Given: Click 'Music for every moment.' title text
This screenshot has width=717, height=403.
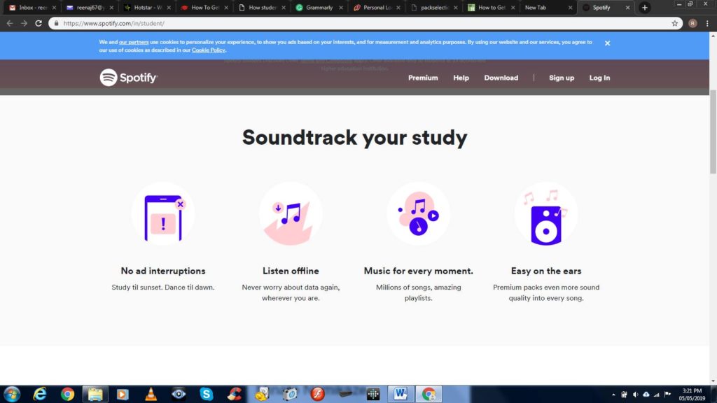Looking at the screenshot, I should 419,271.
